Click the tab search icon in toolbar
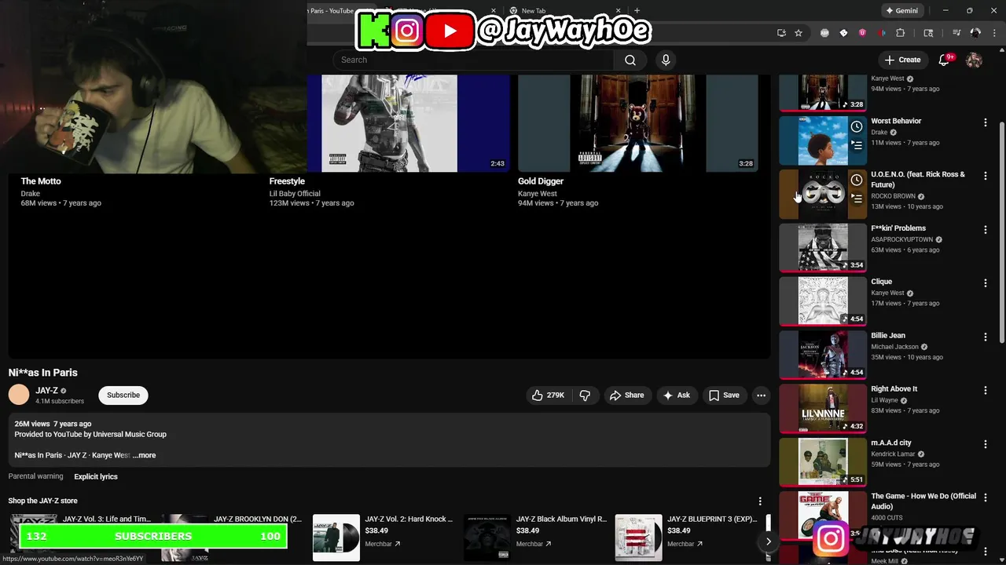The width and height of the screenshot is (1006, 565). click(928, 33)
